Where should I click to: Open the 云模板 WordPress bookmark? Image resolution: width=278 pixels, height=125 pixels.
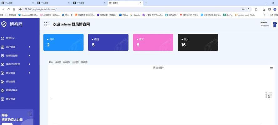coord(153,15)
